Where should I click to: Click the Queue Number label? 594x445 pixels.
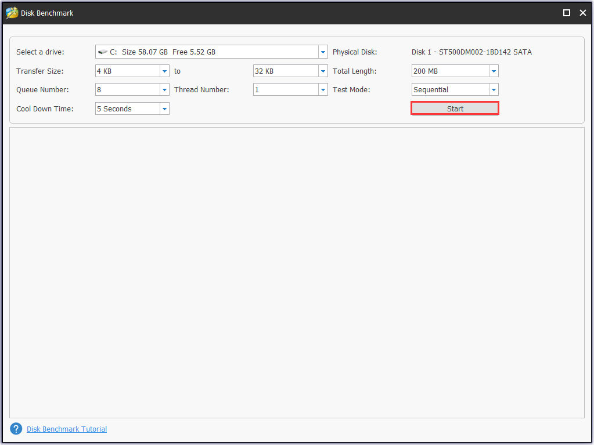(x=42, y=90)
